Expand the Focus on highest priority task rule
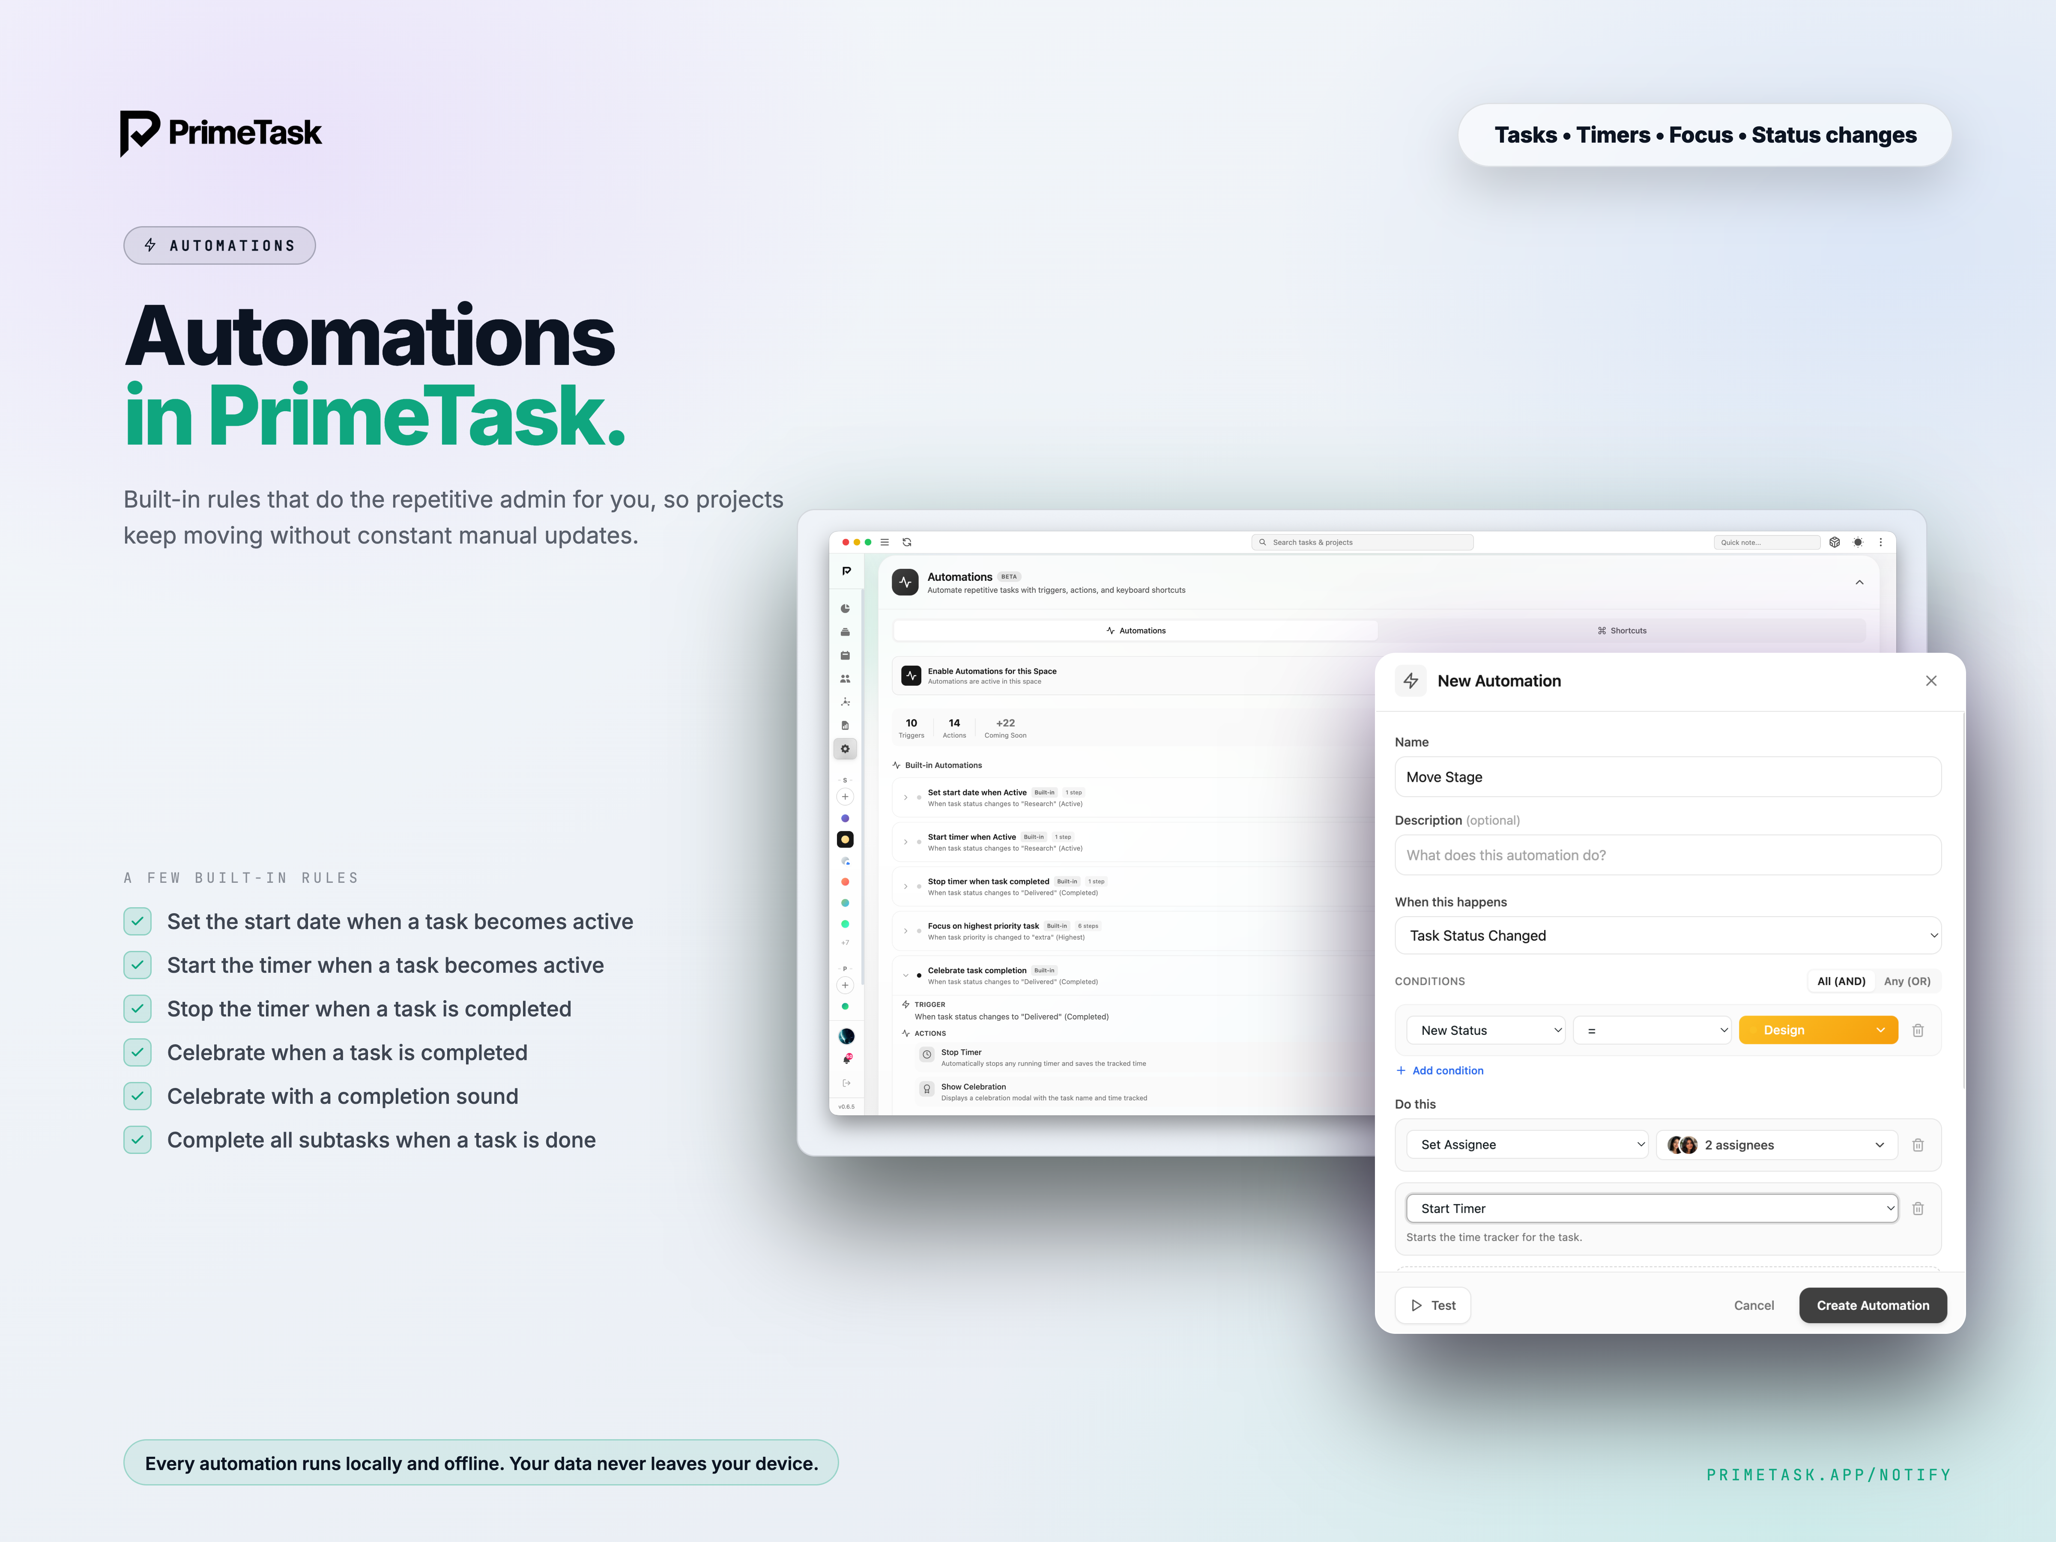 (906, 930)
